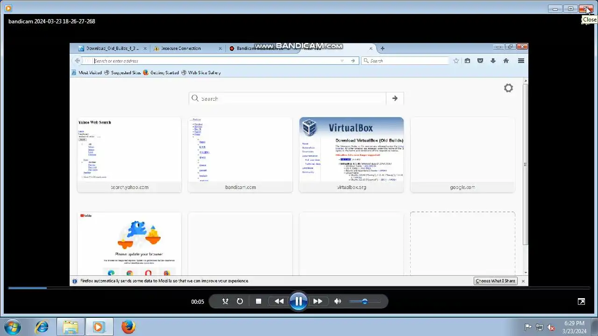This screenshot has width=598, height=336.
Task: Open the Firefox downloads arrow icon
Action: (x=493, y=61)
